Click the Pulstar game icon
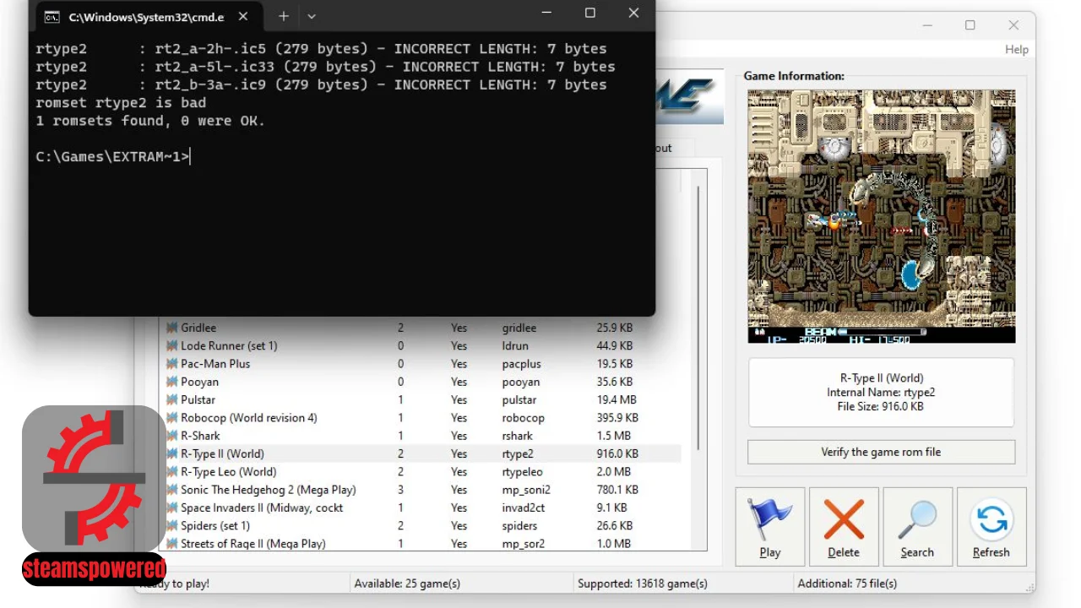This screenshot has height=608, width=1081. (171, 399)
